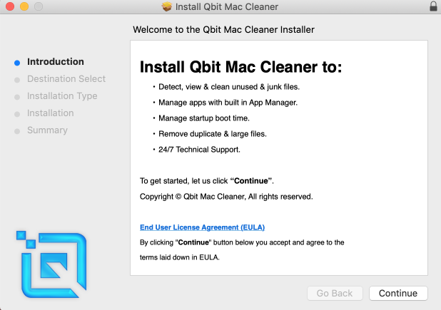Select the Destination Select step
The width and height of the screenshot is (441, 310).
click(x=66, y=79)
